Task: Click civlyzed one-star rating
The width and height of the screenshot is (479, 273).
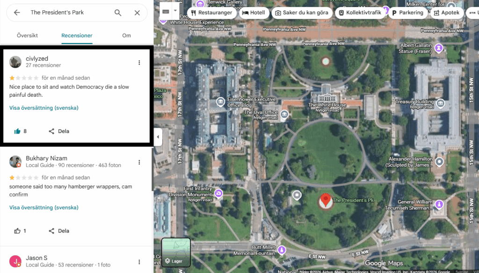Action: pos(24,78)
